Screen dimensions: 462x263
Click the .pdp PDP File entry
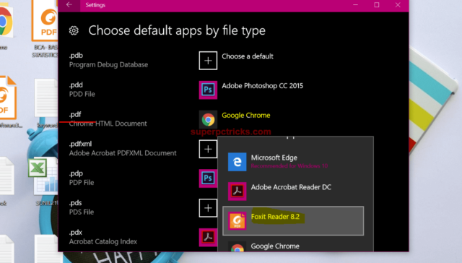coord(82,178)
